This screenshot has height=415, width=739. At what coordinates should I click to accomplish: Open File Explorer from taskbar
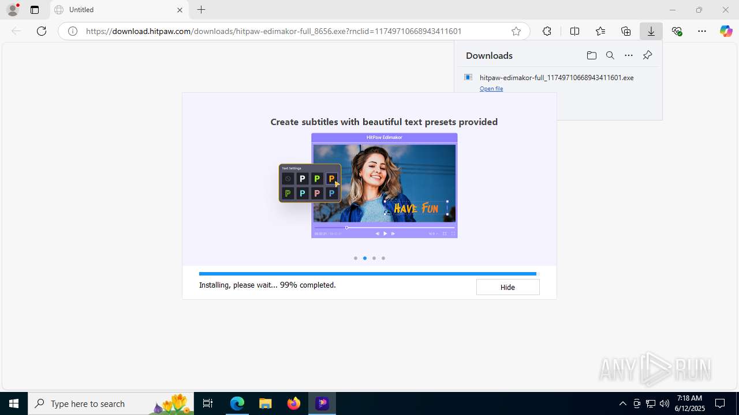pyautogui.click(x=265, y=403)
